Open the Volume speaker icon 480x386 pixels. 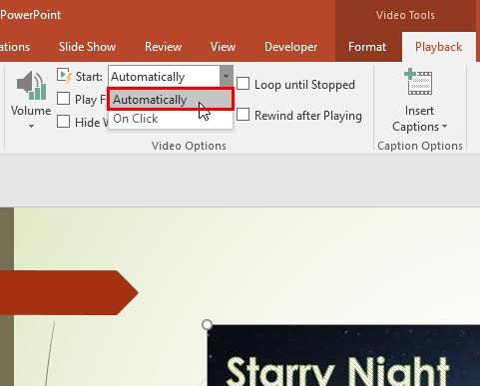click(31, 86)
